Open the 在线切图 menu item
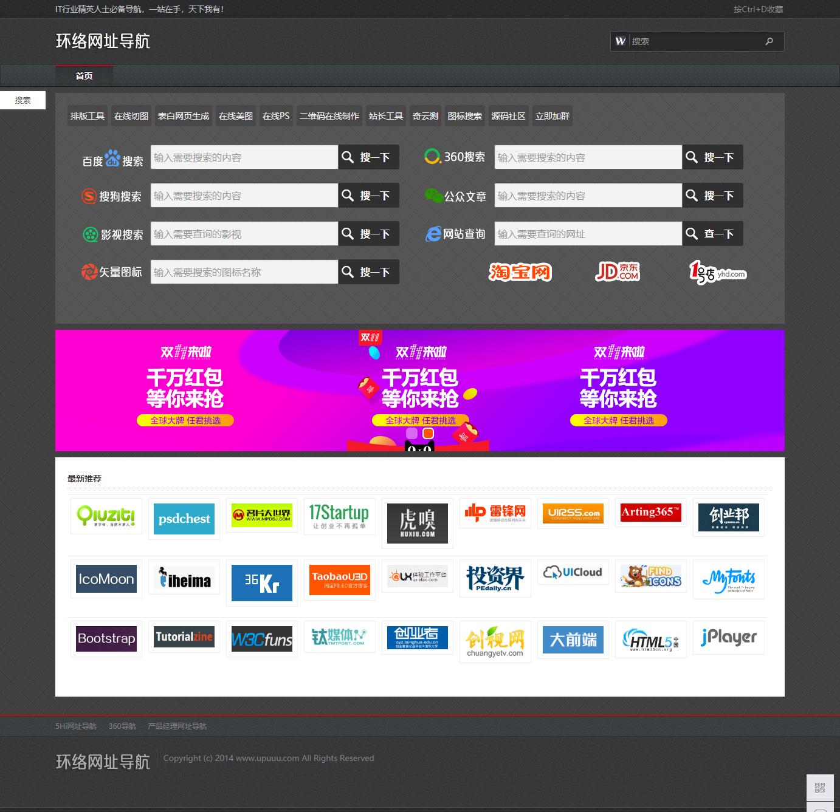The height and width of the screenshot is (812, 840). (131, 116)
